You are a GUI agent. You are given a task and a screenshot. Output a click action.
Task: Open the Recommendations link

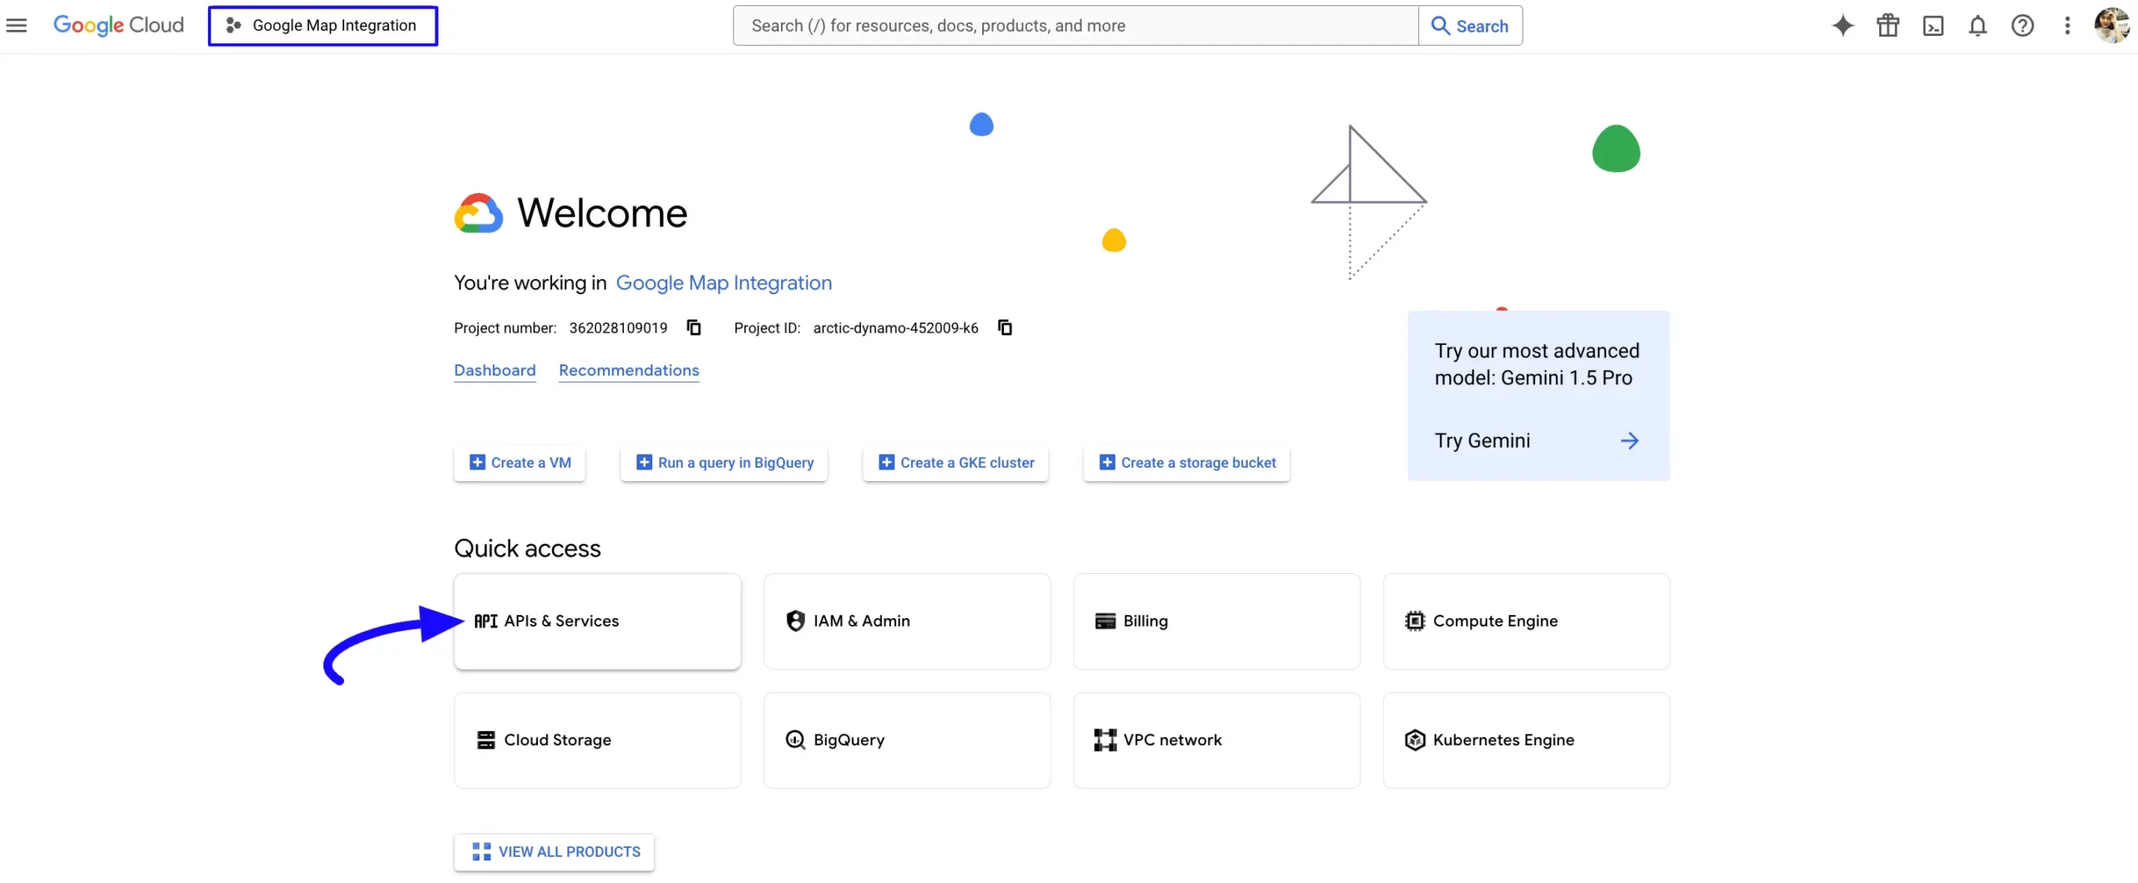(x=628, y=370)
